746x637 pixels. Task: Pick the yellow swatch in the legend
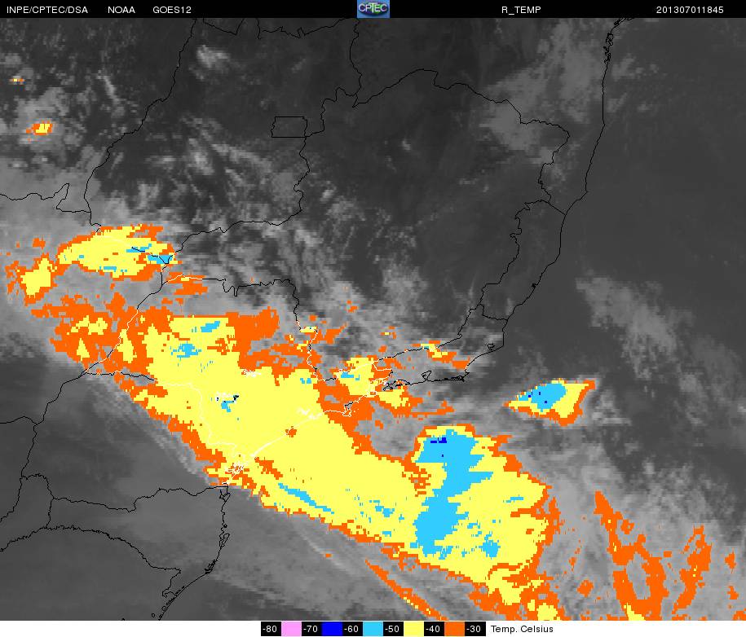(x=413, y=629)
